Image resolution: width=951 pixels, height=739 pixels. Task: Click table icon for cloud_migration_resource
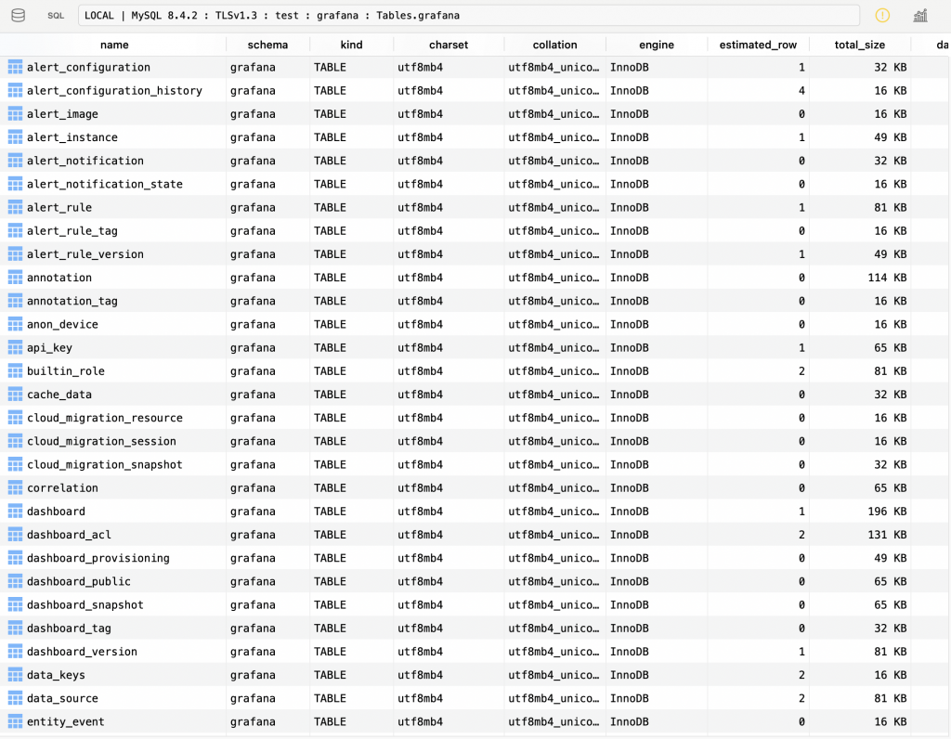[x=15, y=419]
